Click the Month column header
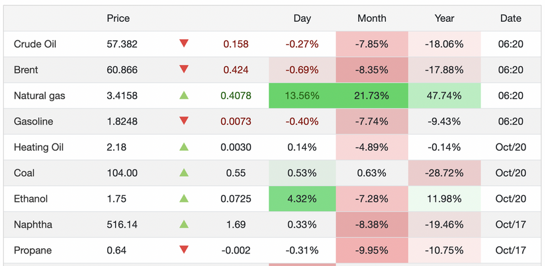The width and height of the screenshot is (546, 266). pyautogui.click(x=371, y=19)
